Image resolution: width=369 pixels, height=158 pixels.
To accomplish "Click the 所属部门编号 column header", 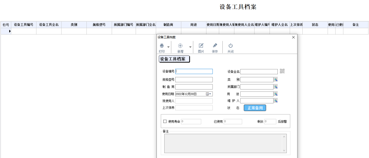I will pyautogui.click(x=124, y=25).
